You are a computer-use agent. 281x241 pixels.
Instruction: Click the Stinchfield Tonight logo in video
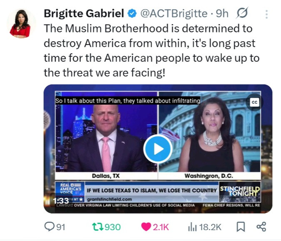click(x=240, y=192)
